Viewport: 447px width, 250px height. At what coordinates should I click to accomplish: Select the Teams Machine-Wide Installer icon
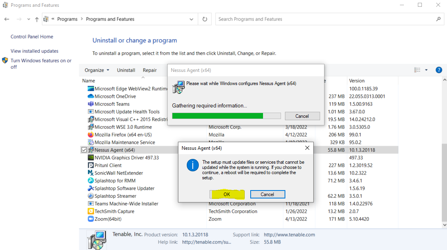click(x=91, y=204)
